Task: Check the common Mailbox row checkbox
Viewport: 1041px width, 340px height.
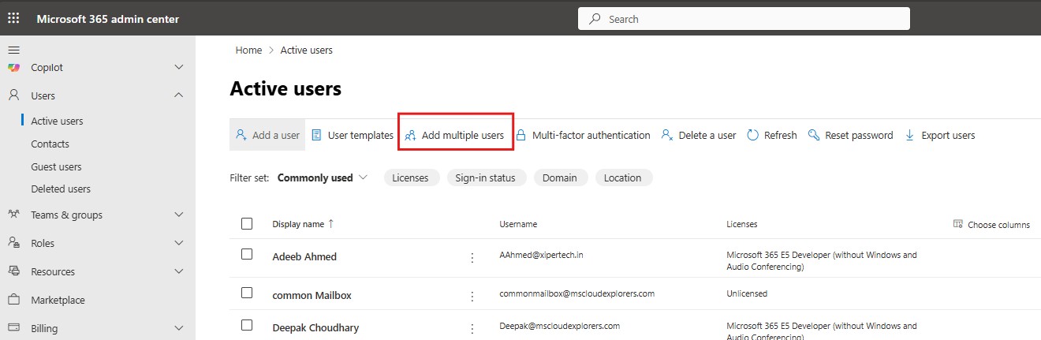Action: [247, 293]
